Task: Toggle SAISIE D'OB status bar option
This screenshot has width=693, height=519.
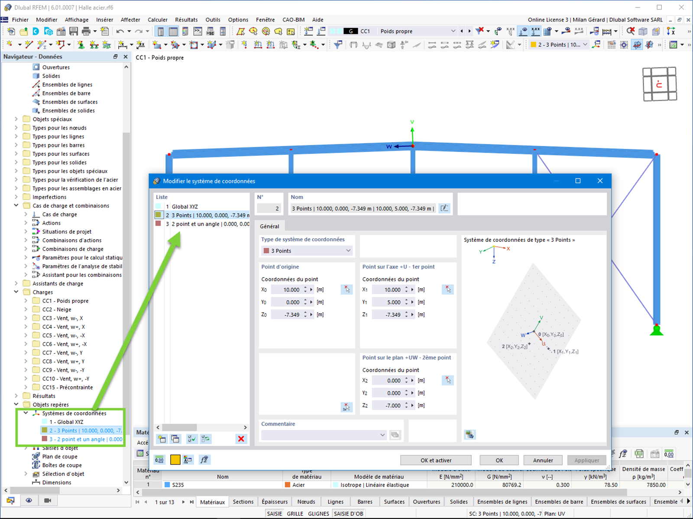Action: [x=349, y=514]
